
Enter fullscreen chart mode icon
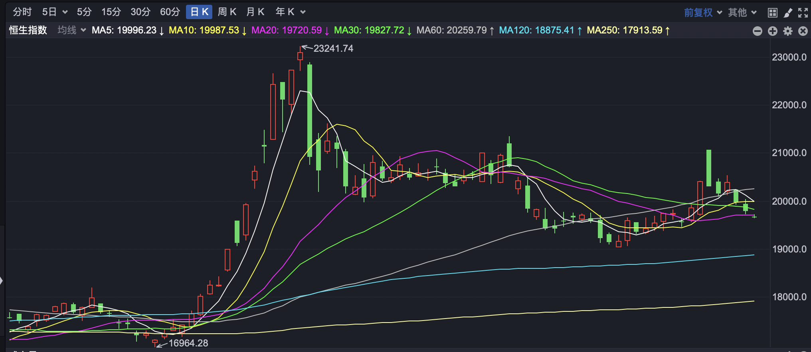[803, 13]
